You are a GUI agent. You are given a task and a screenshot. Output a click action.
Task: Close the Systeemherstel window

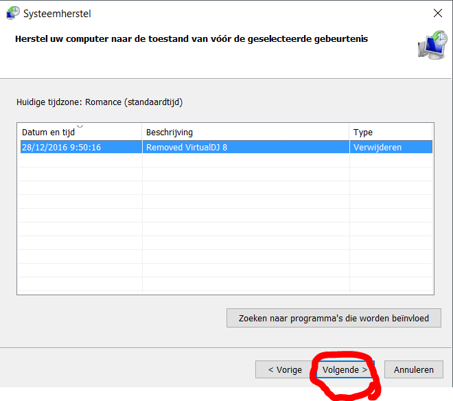click(438, 13)
